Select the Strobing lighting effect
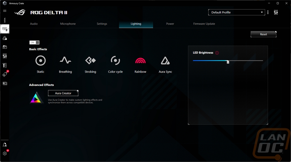 click(x=91, y=60)
